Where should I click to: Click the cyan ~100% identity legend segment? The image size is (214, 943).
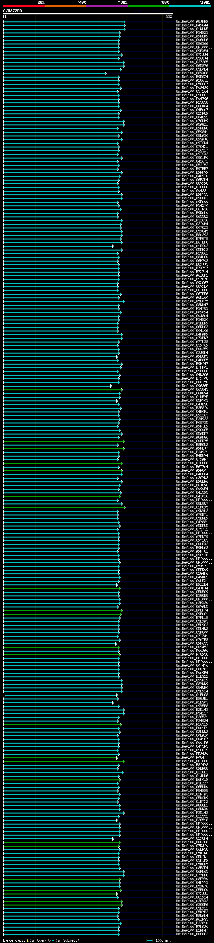coord(190,6)
